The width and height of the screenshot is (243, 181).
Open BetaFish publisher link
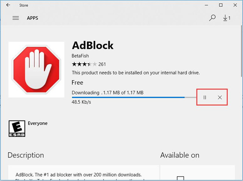[x=80, y=56]
